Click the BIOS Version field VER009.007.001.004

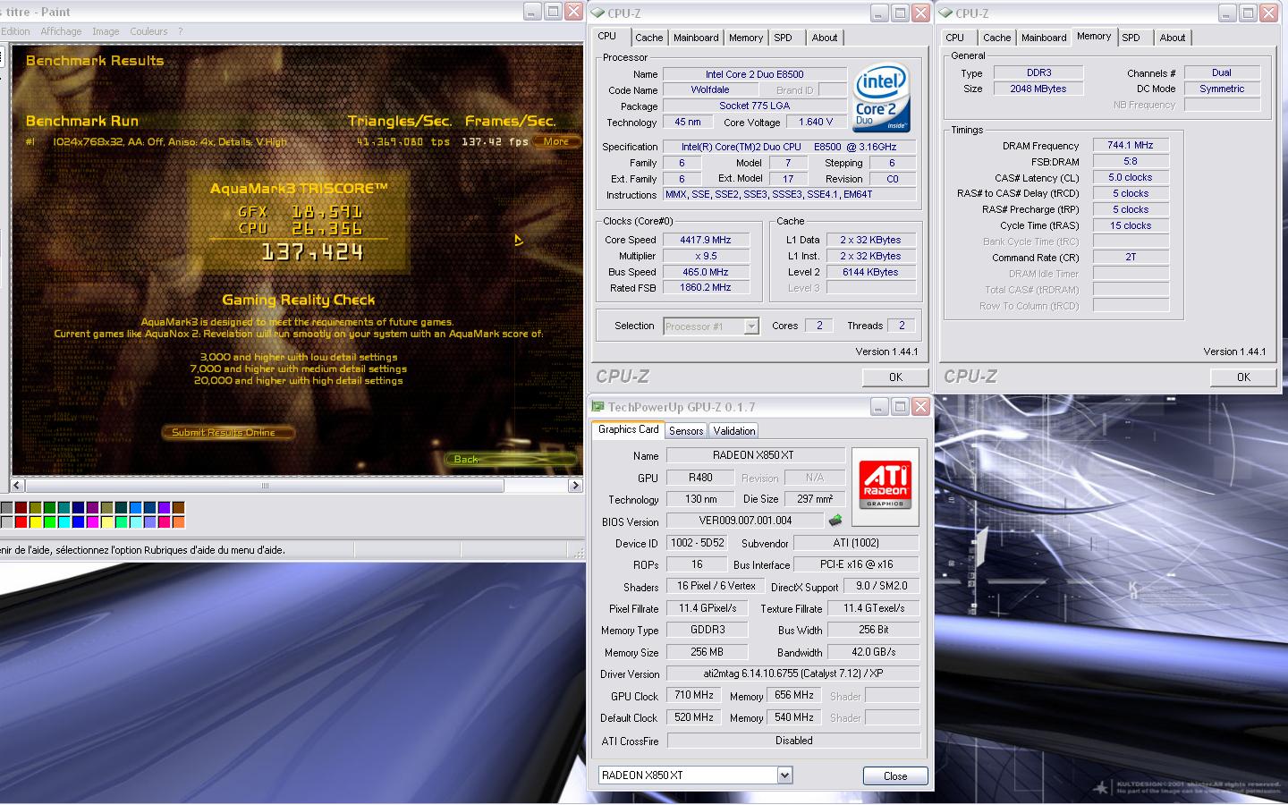point(745,521)
